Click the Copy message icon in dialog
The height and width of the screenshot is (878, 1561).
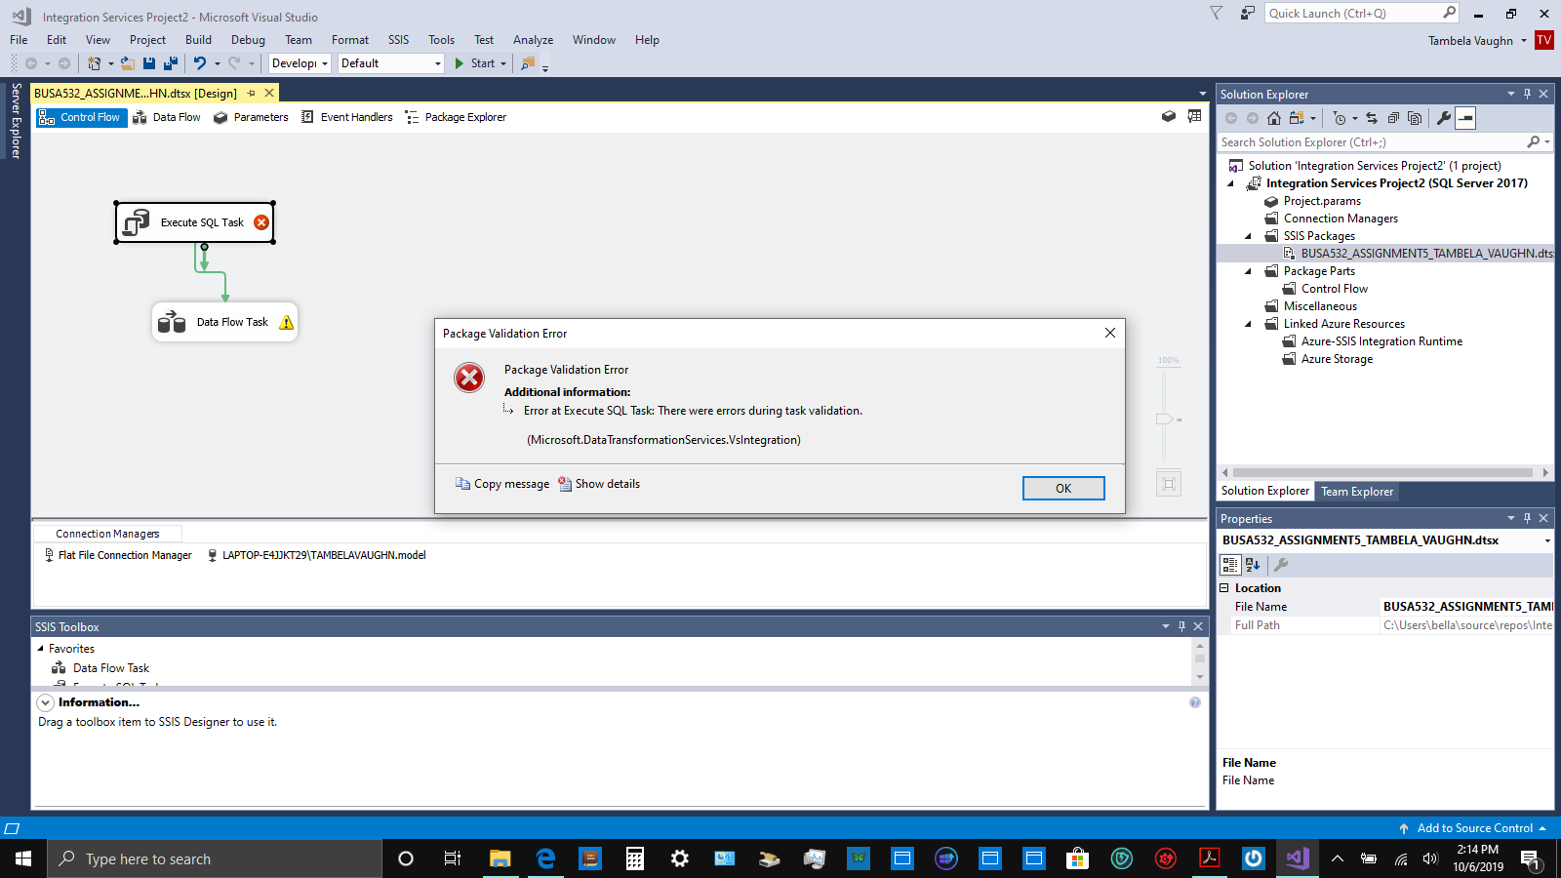pos(462,484)
